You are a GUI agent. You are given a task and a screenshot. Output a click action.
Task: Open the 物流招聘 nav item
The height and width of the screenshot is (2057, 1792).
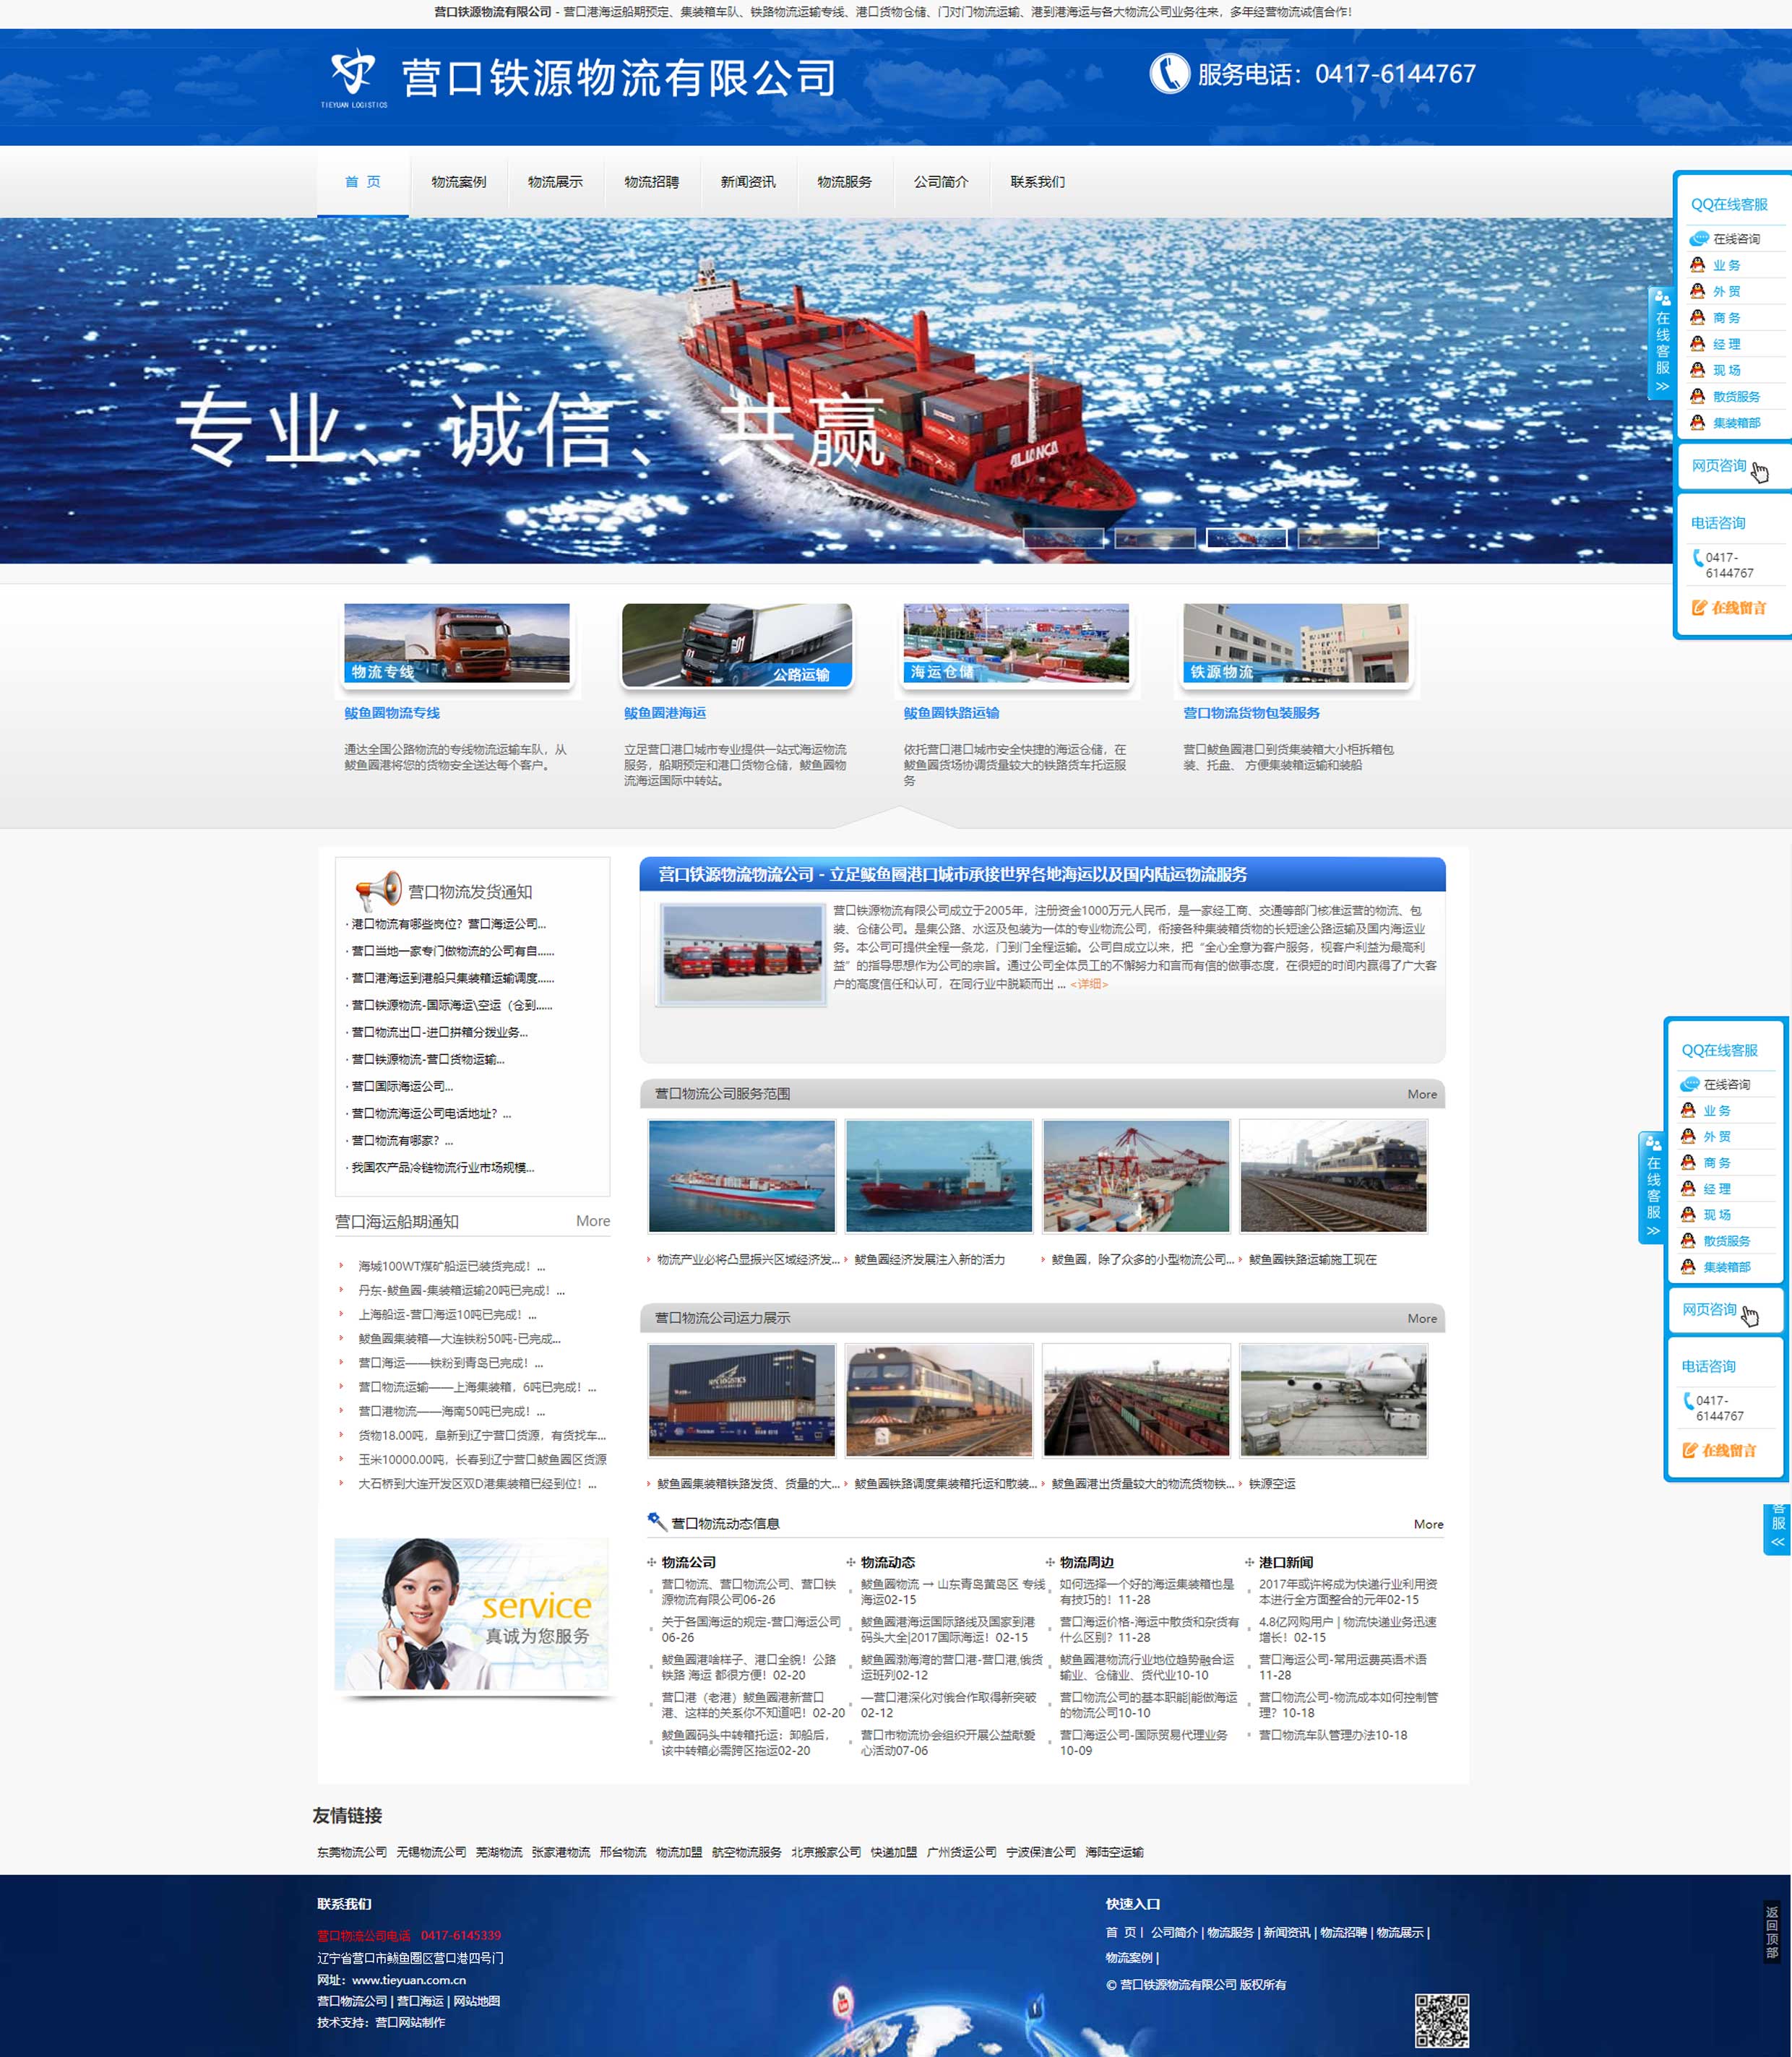(x=651, y=181)
